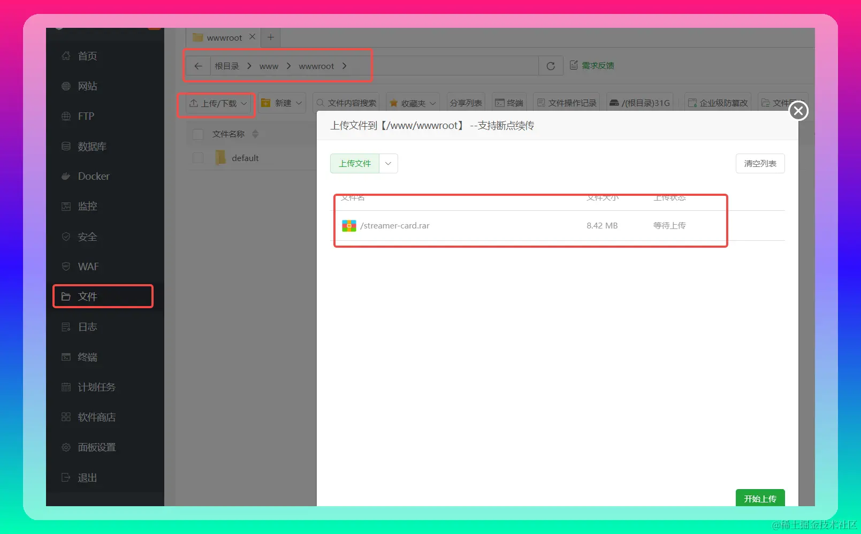Click the refresh directory icon
Viewport: 861px width, 534px height.
click(x=551, y=66)
